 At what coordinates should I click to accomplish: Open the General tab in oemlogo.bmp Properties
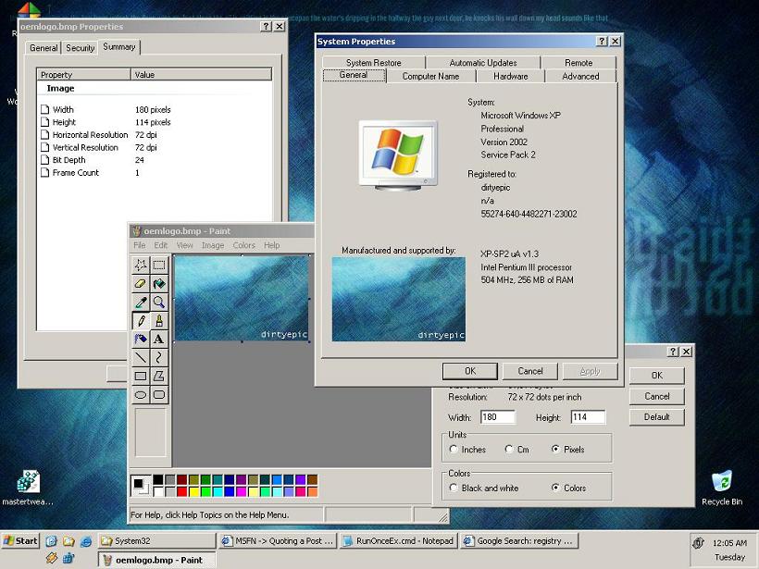click(x=44, y=48)
